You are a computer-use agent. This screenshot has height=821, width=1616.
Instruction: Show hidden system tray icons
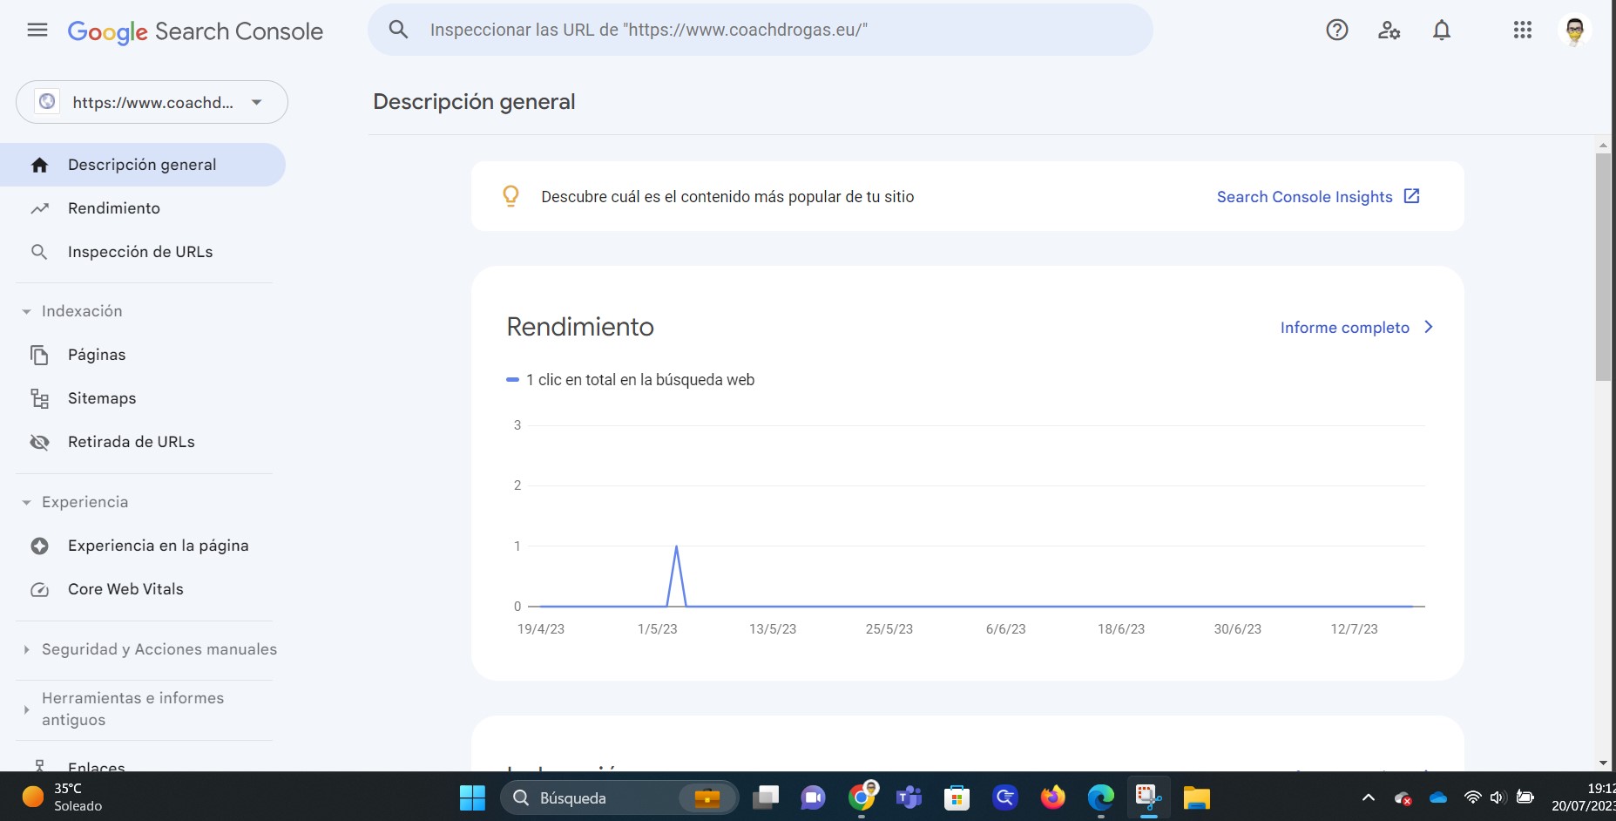coord(1368,797)
